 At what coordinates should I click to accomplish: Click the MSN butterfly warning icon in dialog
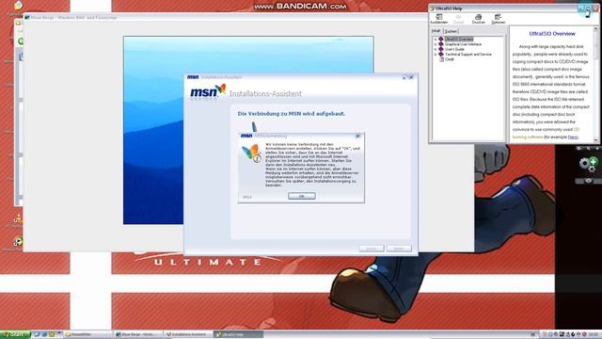click(x=251, y=153)
